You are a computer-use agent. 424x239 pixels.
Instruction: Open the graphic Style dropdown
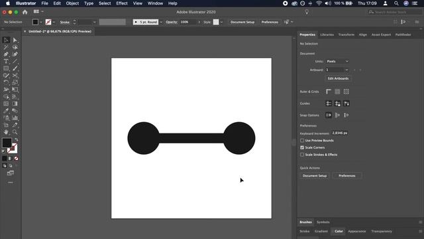(x=221, y=22)
